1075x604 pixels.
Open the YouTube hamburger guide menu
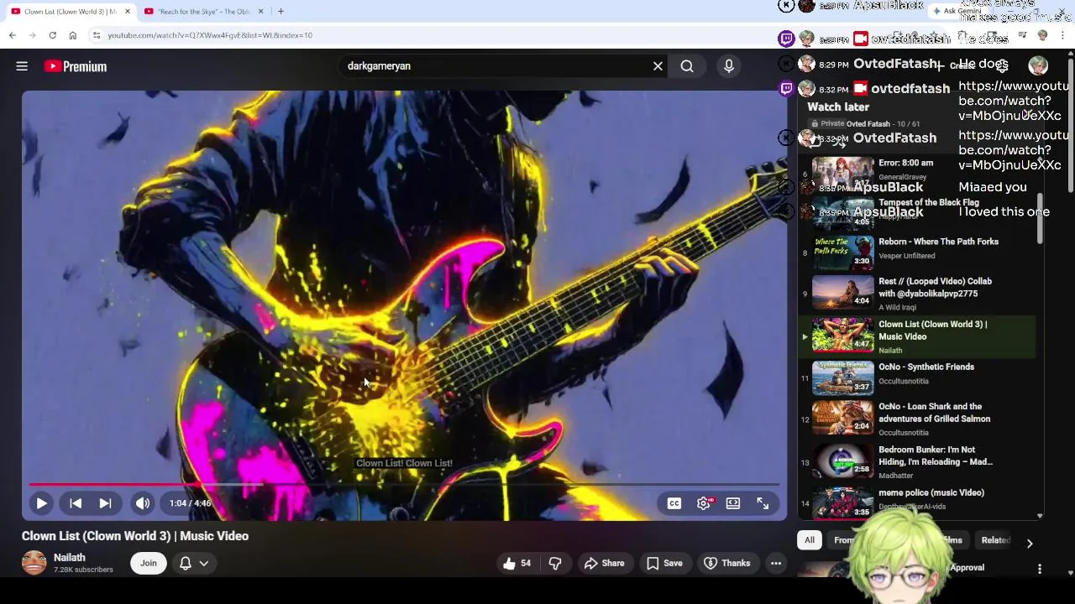tap(22, 66)
